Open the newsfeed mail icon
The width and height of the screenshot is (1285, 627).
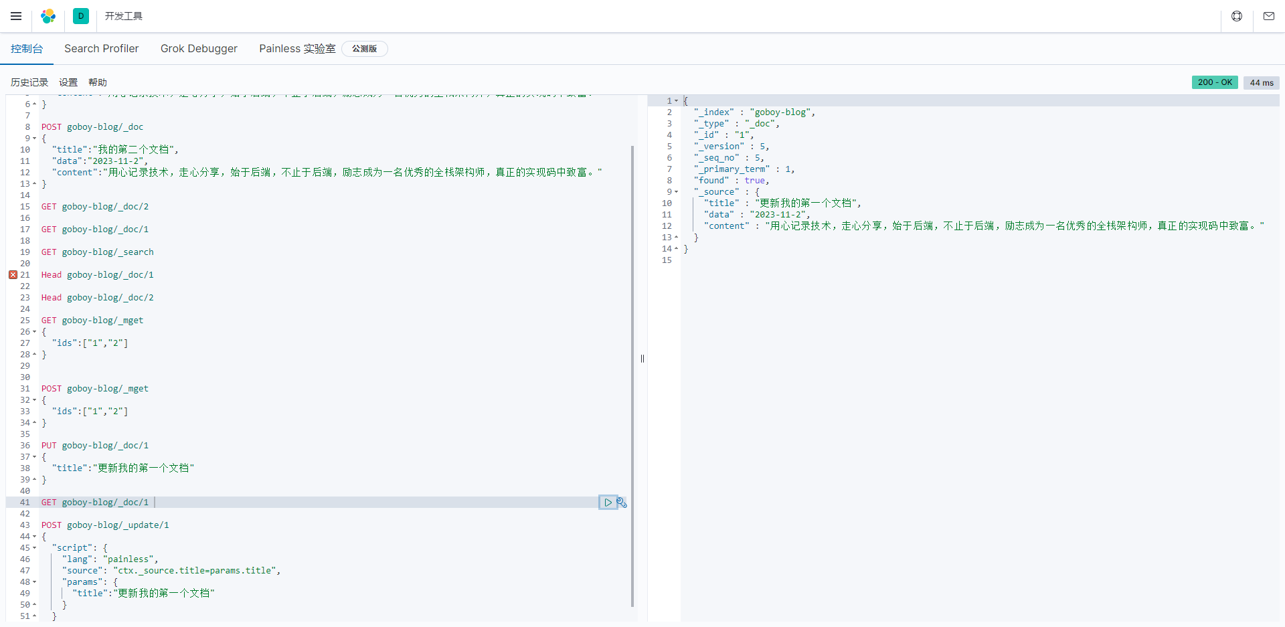coord(1269,16)
